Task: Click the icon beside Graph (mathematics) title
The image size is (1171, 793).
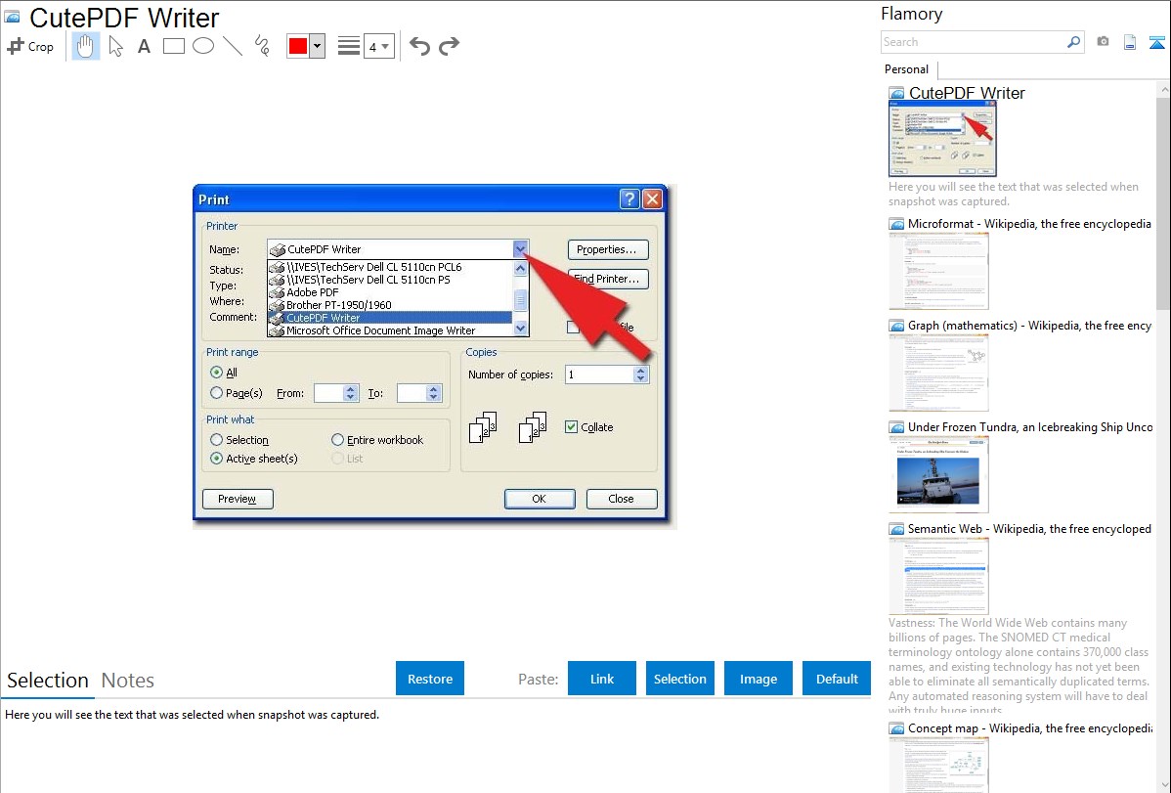Action: (896, 326)
